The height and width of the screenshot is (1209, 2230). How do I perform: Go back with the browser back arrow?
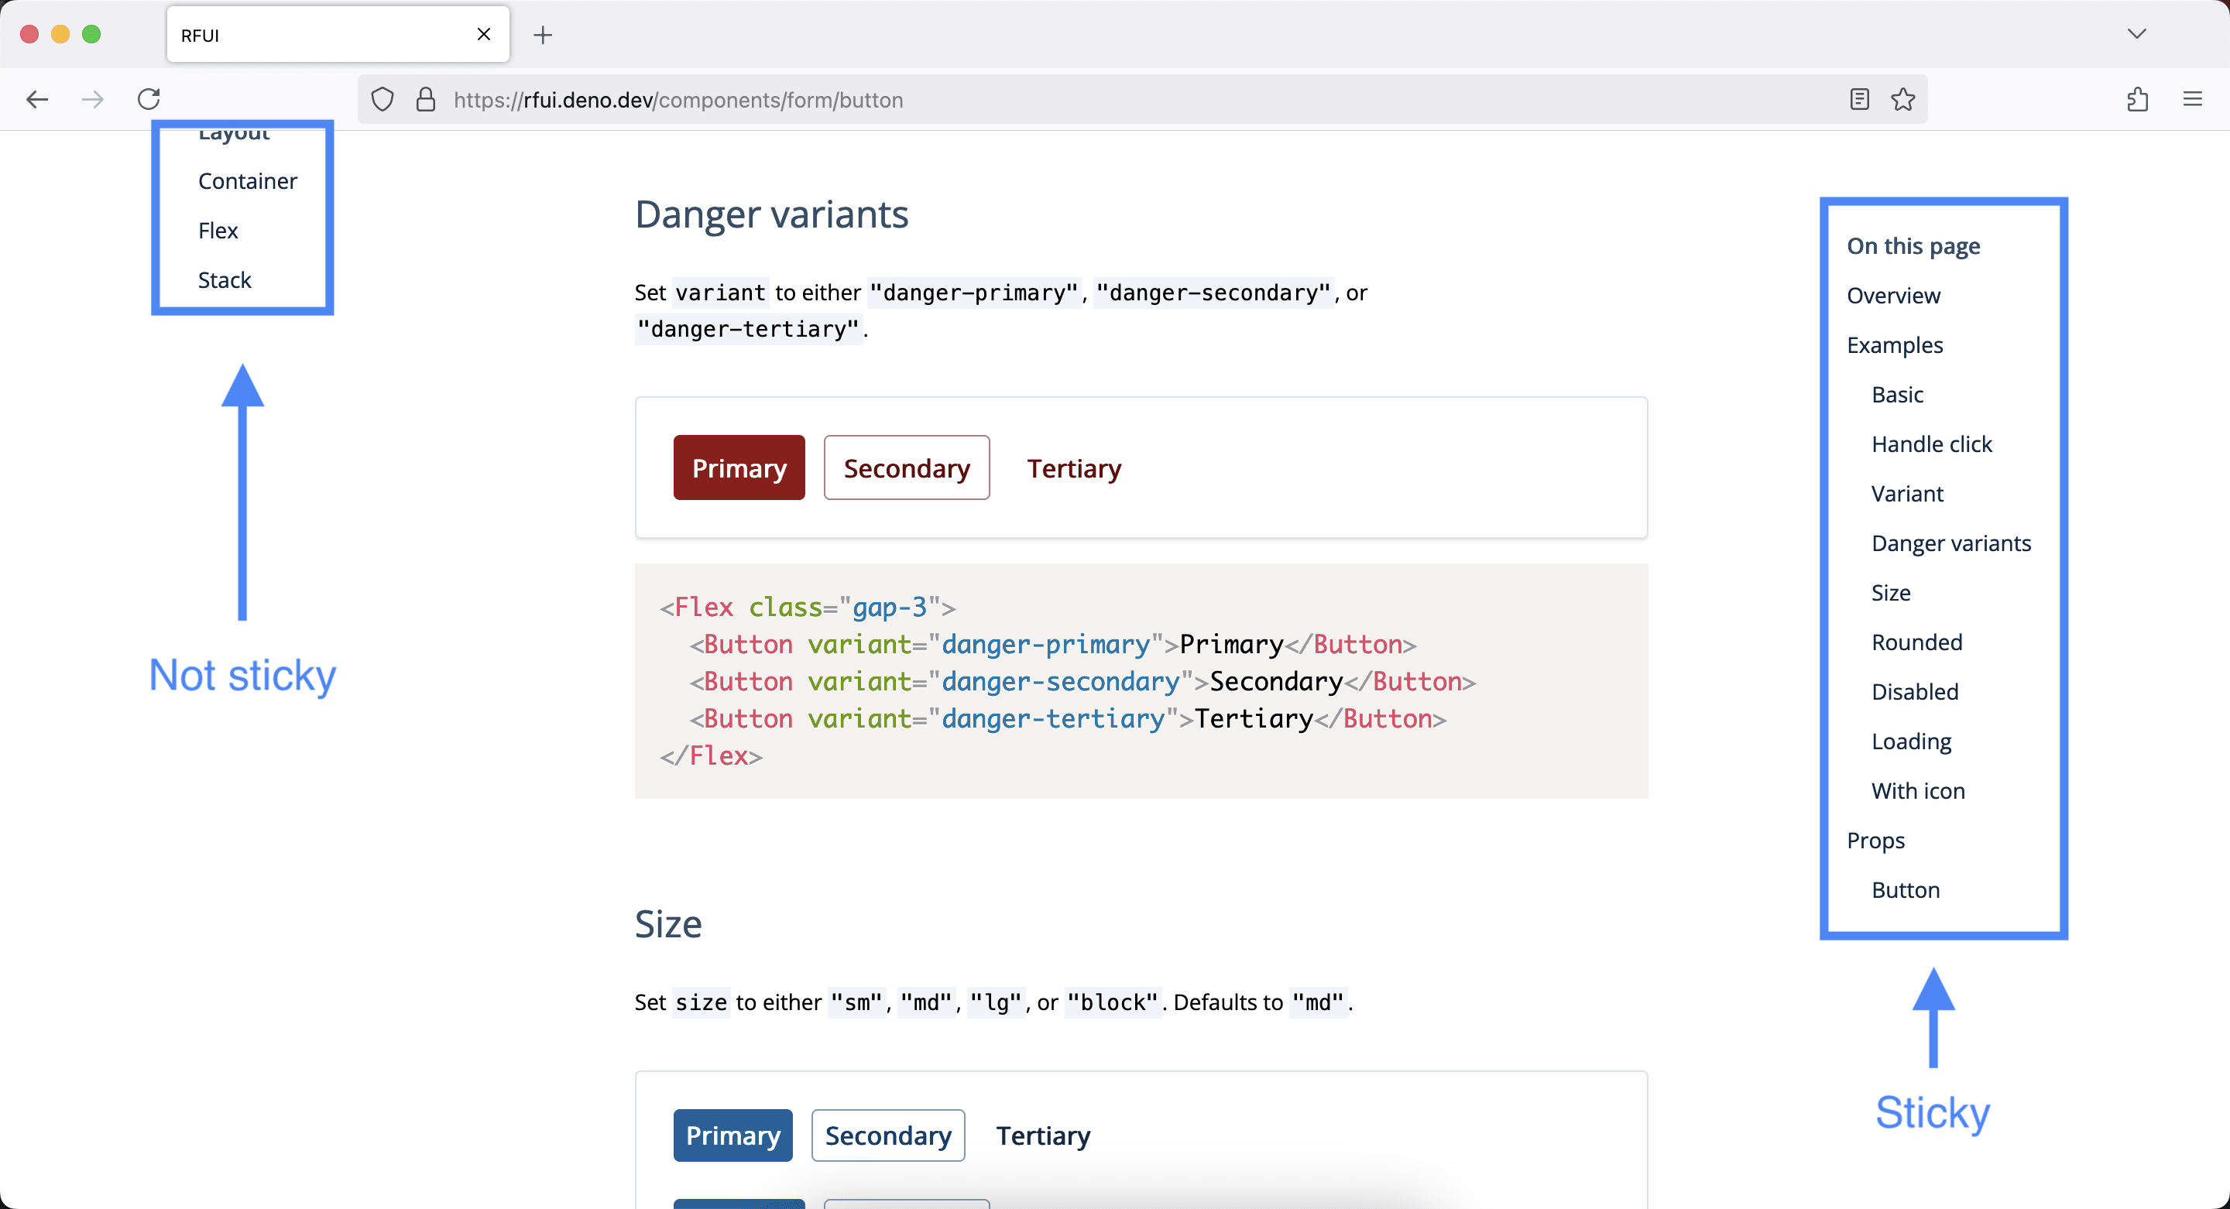[x=37, y=100]
